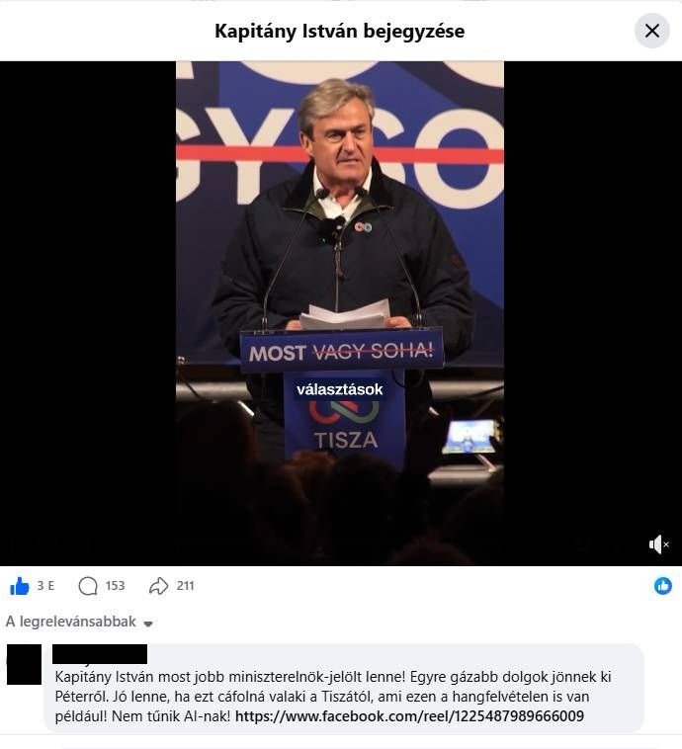Click the 153 comments count number

pos(116,586)
